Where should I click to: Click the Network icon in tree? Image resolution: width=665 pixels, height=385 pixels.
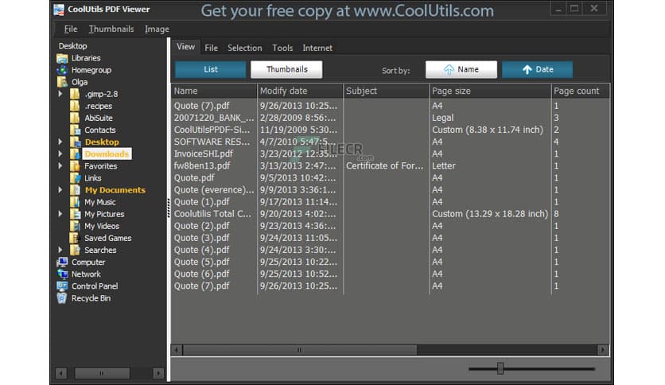click(62, 274)
